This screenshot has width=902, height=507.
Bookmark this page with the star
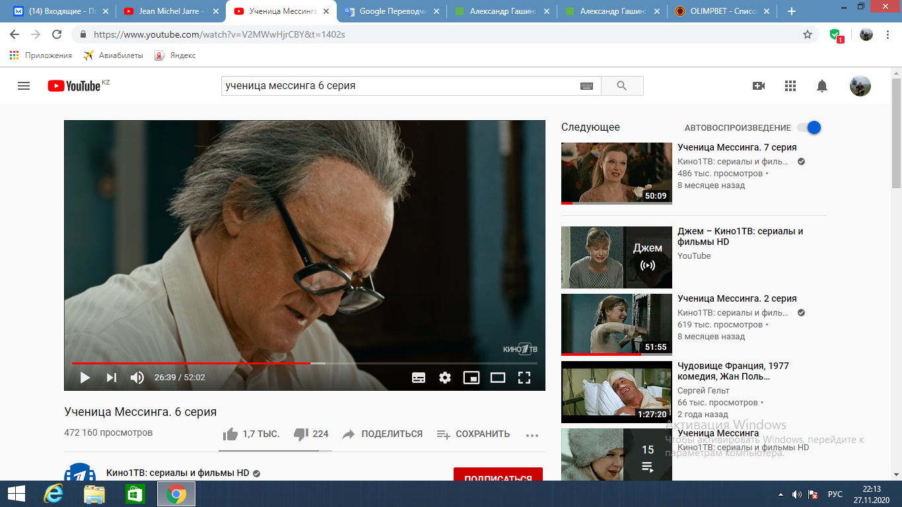pyautogui.click(x=808, y=34)
